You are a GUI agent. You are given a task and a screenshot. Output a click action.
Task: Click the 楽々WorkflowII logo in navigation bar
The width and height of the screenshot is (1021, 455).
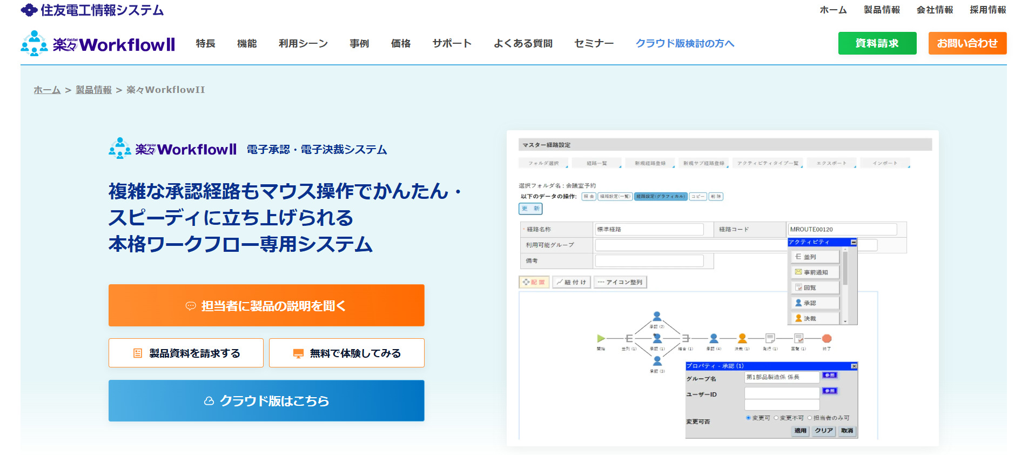pyautogui.click(x=98, y=43)
